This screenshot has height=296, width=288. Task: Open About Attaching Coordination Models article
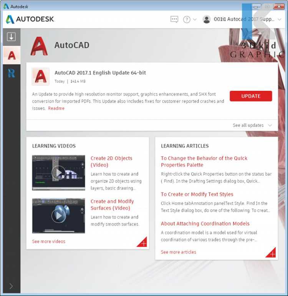(205, 223)
